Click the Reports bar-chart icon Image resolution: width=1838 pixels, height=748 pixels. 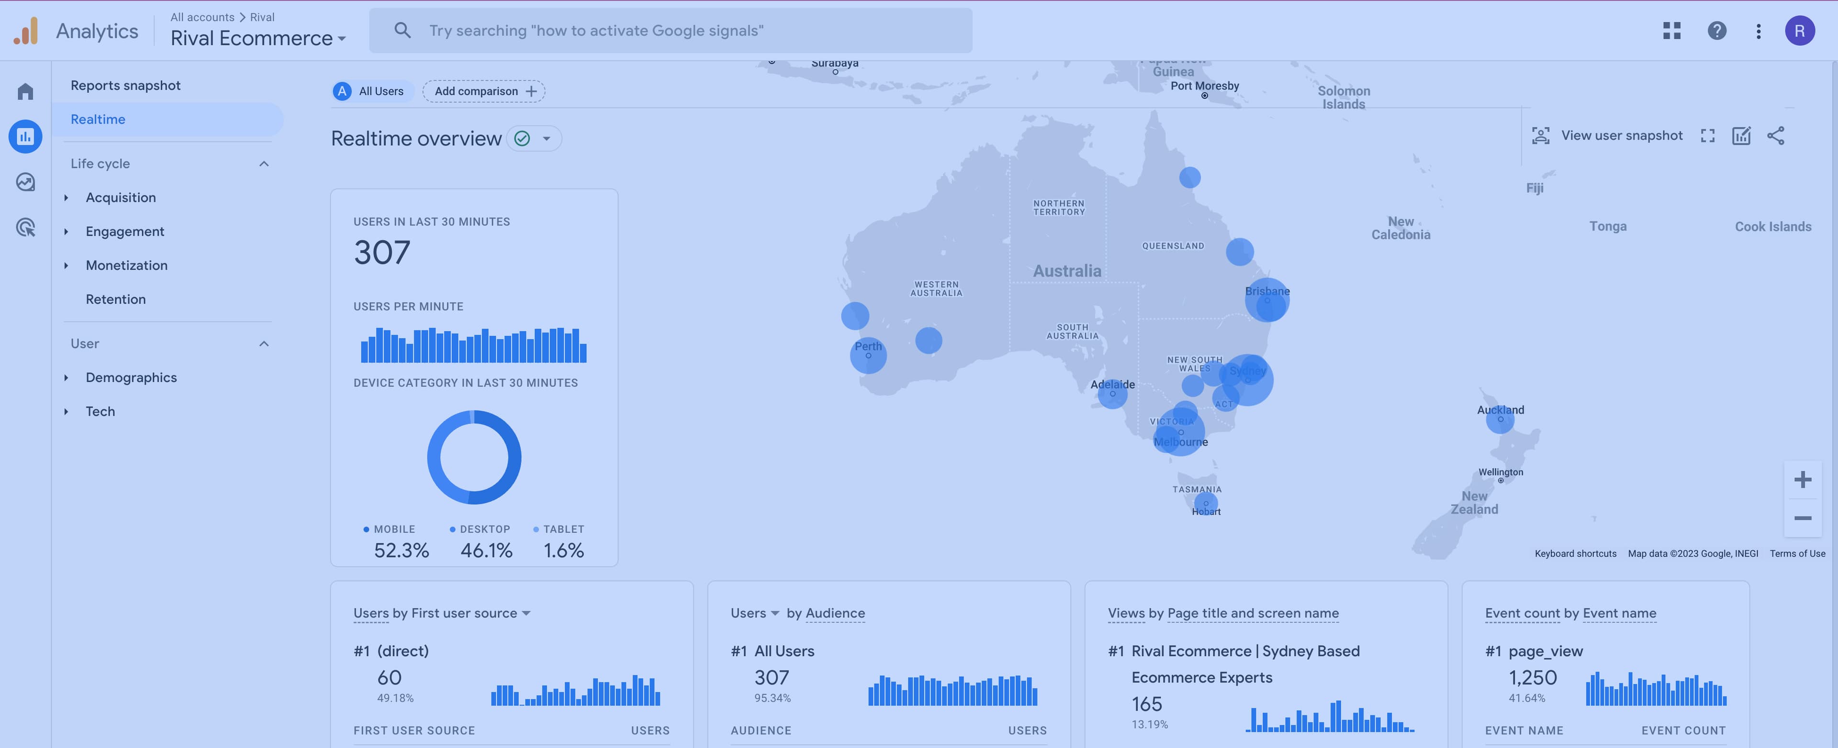click(x=26, y=136)
